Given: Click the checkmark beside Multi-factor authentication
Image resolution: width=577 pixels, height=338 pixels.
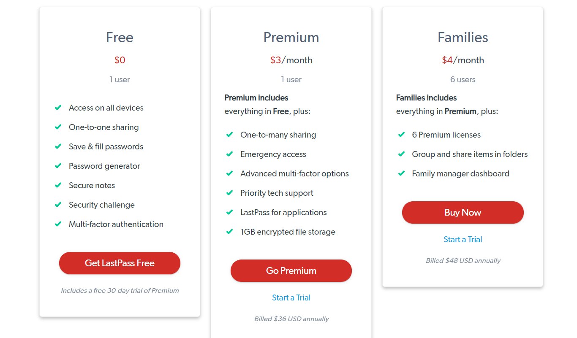Looking at the screenshot, I should point(58,224).
